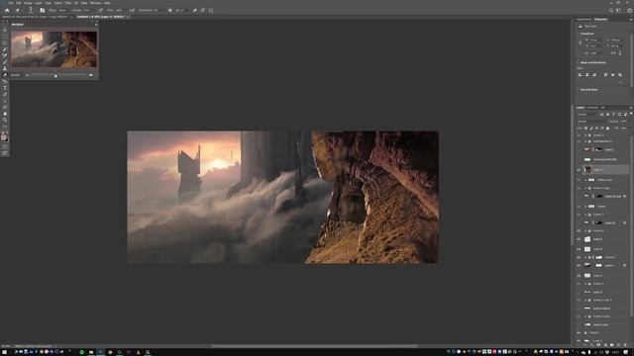Switch to the Adjustments tab
Image resolution: width=634 pixels, height=356 pixels.
583,19
